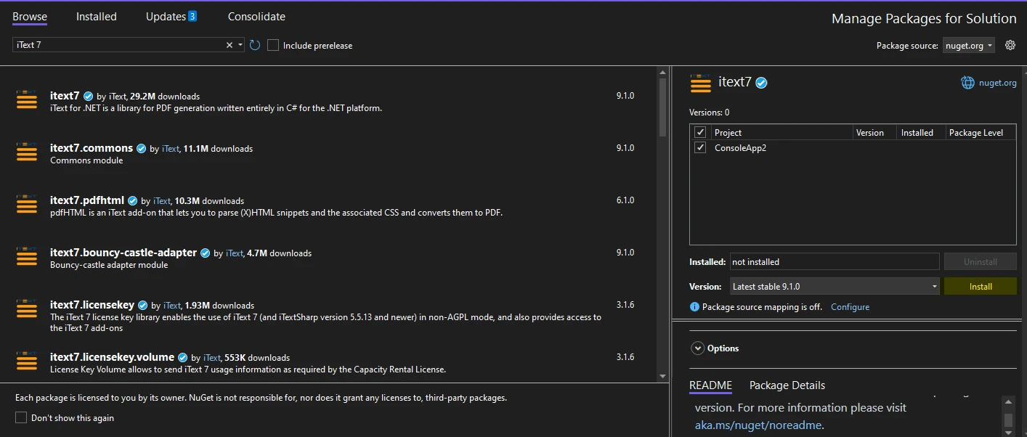Click the README pane scroll-up arrow
This screenshot has width=1027, height=437.
pyautogui.click(x=1008, y=401)
